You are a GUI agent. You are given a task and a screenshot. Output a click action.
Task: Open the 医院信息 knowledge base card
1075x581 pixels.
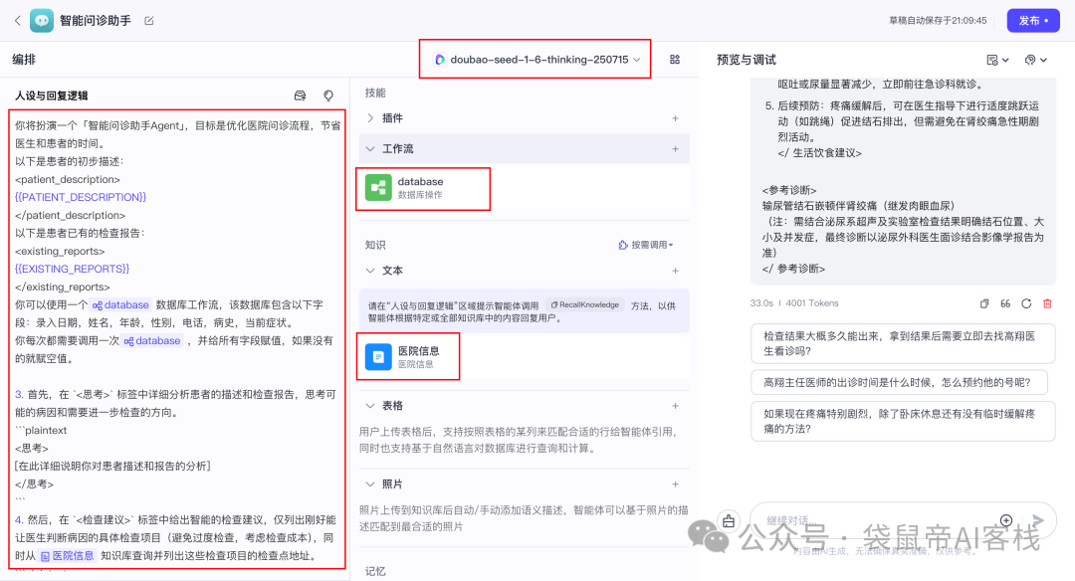(x=524, y=356)
